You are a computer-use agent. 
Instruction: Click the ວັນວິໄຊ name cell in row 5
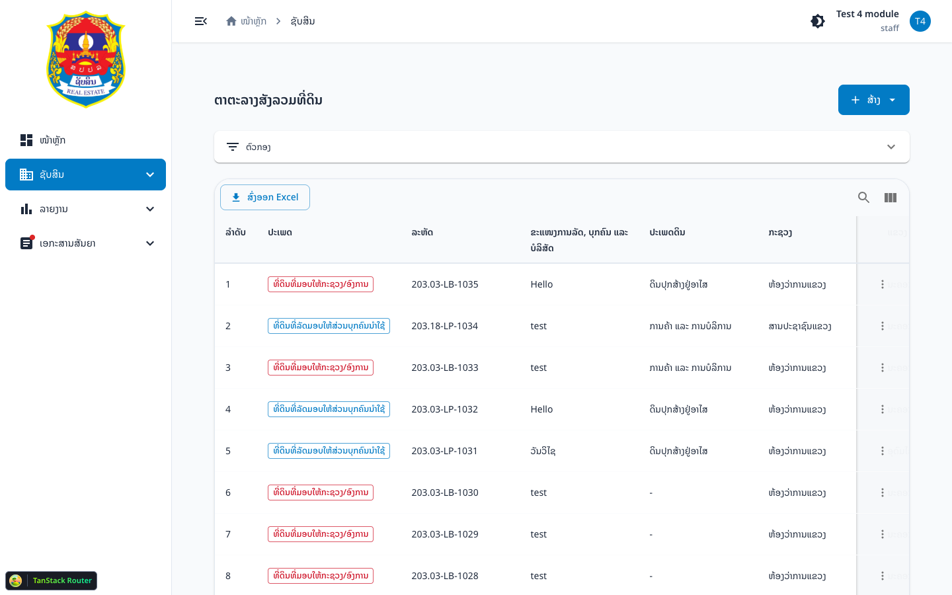[x=543, y=451]
